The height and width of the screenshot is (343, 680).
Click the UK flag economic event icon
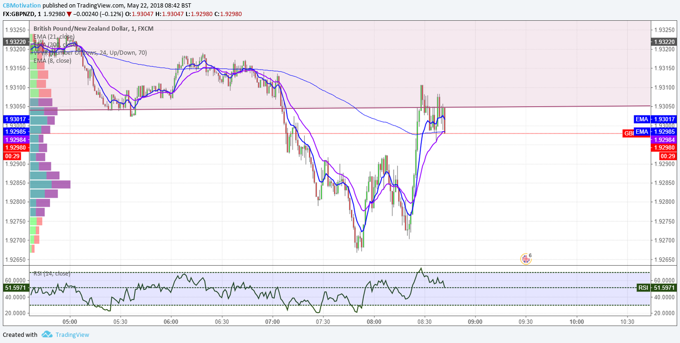pos(526,259)
